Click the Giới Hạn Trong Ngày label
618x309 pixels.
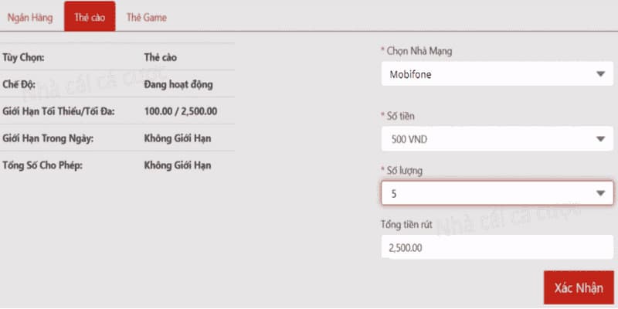pos(48,139)
